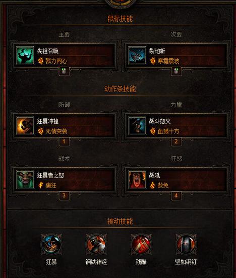Select action bar hotkey slot 1
The image size is (236, 278).
coord(64,142)
